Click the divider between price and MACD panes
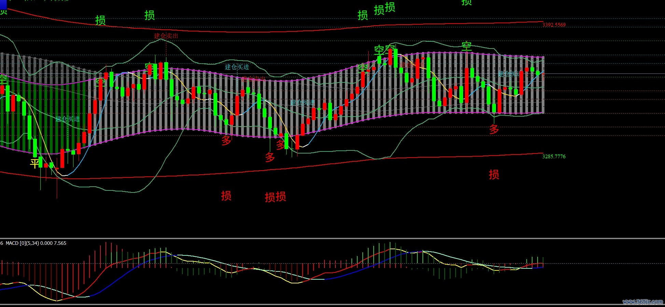Screen dimensions: 665x307 (x=332, y=238)
